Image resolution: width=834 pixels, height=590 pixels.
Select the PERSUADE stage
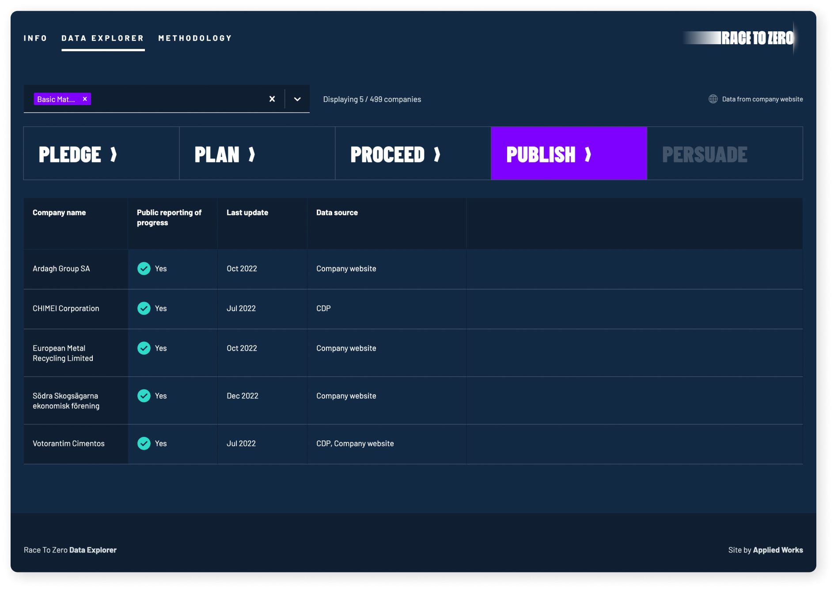coord(725,153)
